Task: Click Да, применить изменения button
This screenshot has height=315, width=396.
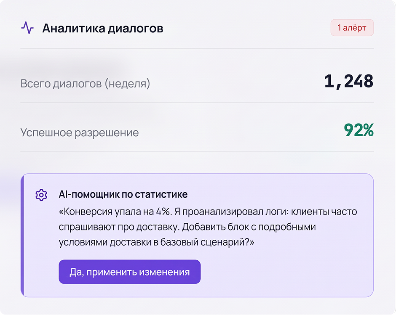Action: [x=130, y=272]
